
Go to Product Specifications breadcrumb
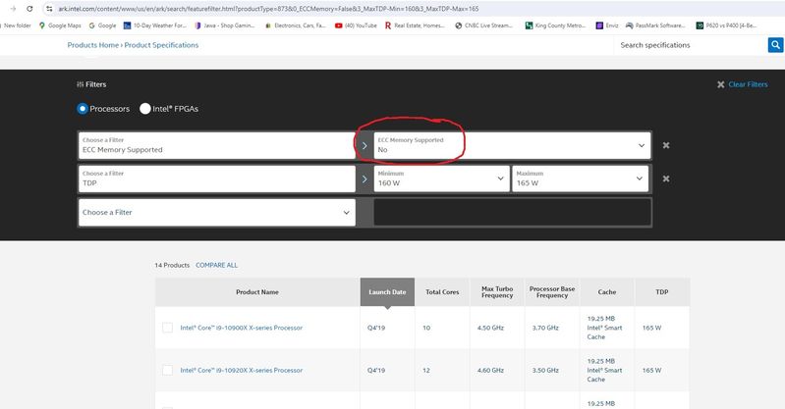[161, 45]
